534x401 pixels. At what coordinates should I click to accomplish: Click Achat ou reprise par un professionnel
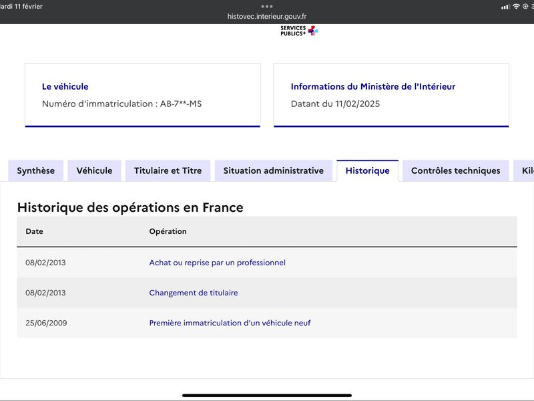(x=218, y=263)
